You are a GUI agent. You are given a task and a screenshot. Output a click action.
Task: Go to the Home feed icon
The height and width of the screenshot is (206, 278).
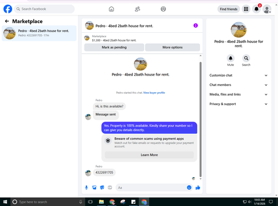point(111,9)
